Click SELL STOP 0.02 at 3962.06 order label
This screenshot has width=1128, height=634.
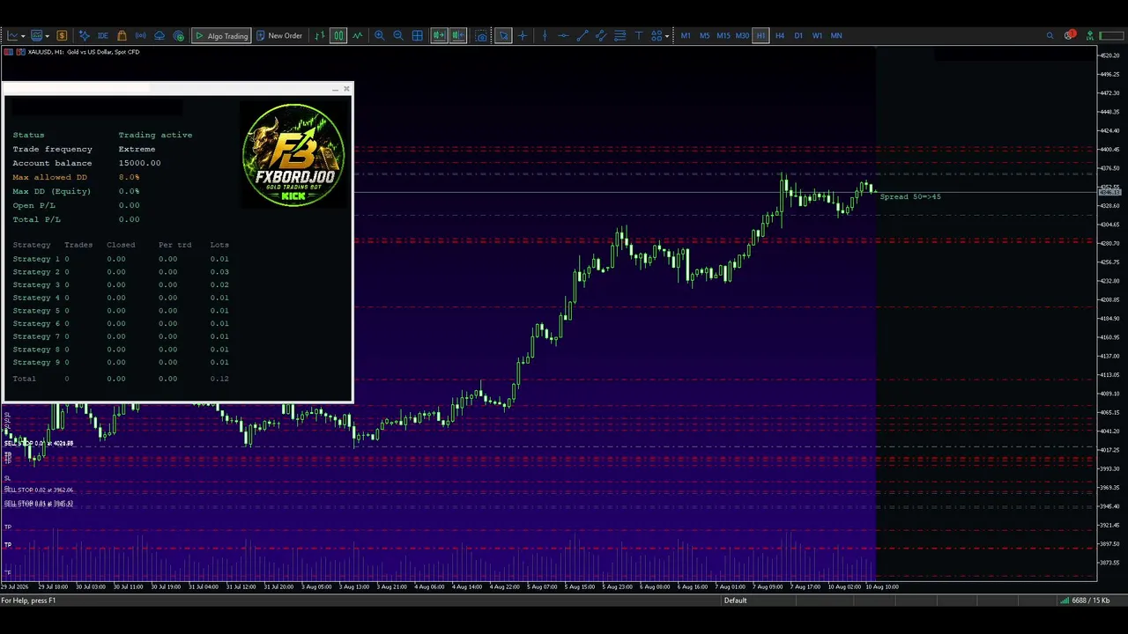click(39, 490)
